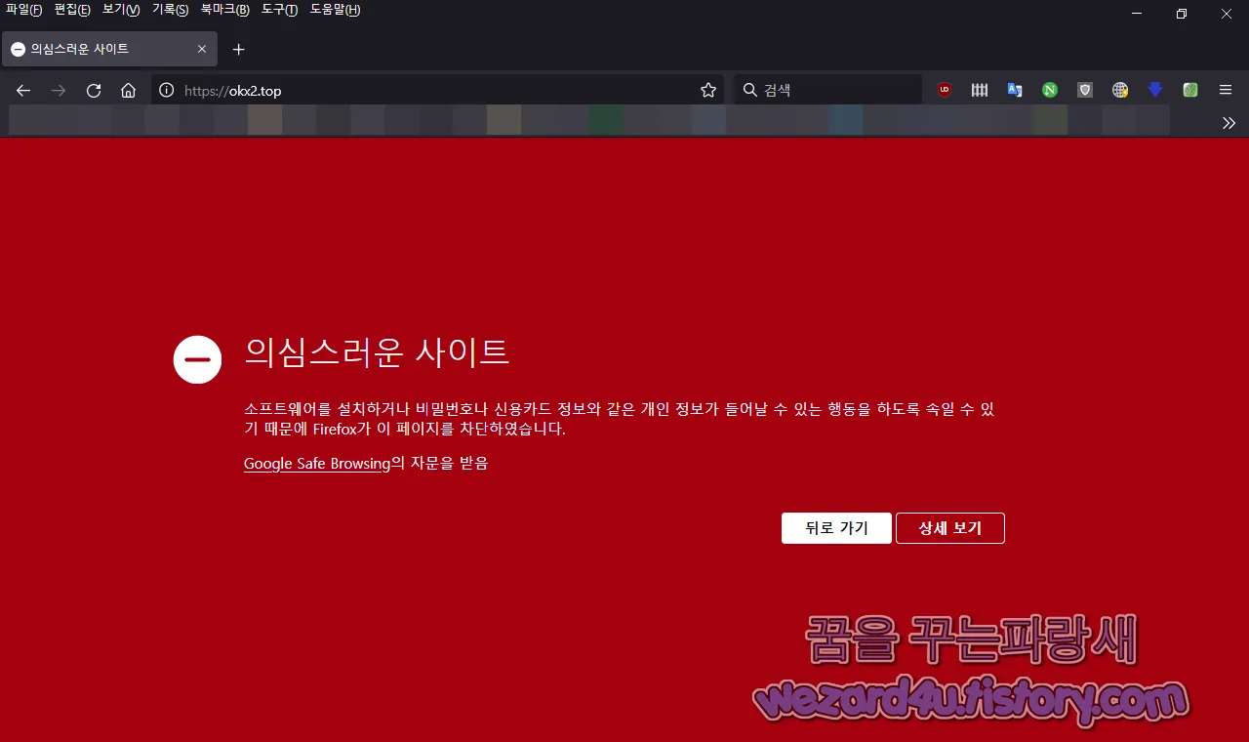Close the 의심스러운 사이트 tab

coord(202,49)
